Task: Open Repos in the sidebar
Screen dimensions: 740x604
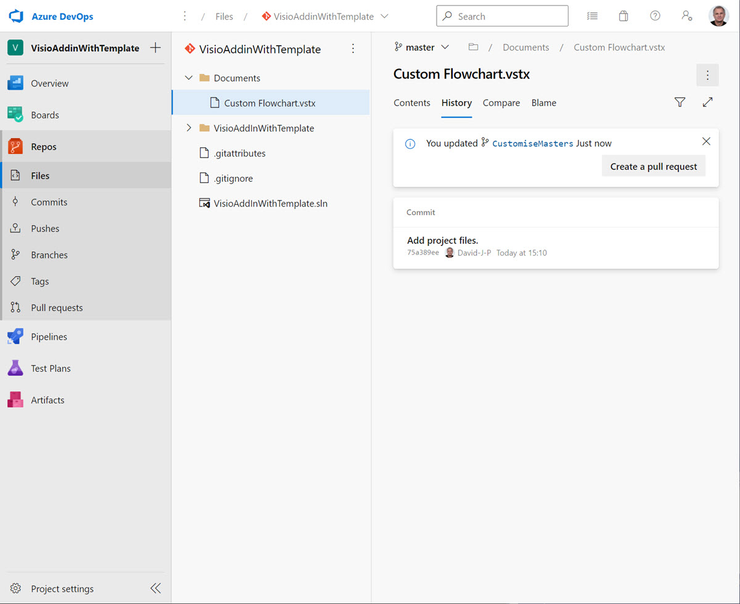Action: tap(86, 147)
